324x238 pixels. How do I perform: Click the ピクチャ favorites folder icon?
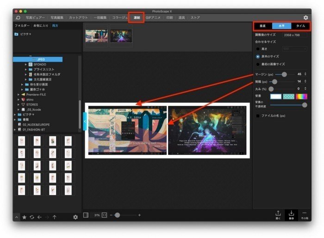(16, 34)
